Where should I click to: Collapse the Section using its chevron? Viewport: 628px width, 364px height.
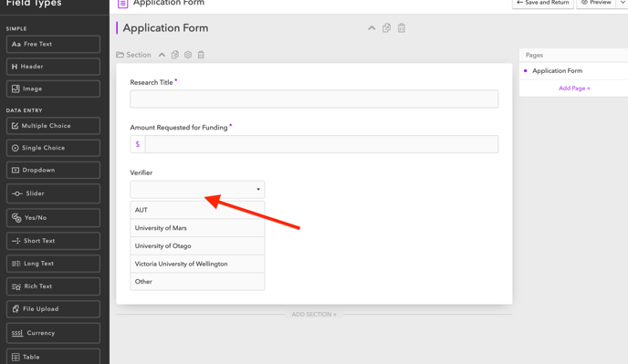(x=162, y=55)
